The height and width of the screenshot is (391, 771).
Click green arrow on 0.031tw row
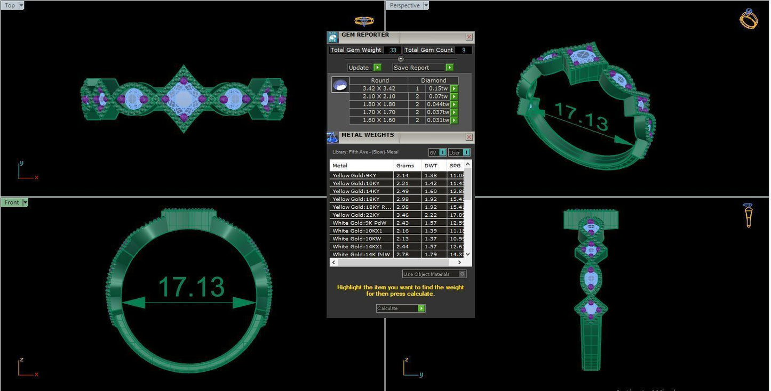(x=454, y=120)
